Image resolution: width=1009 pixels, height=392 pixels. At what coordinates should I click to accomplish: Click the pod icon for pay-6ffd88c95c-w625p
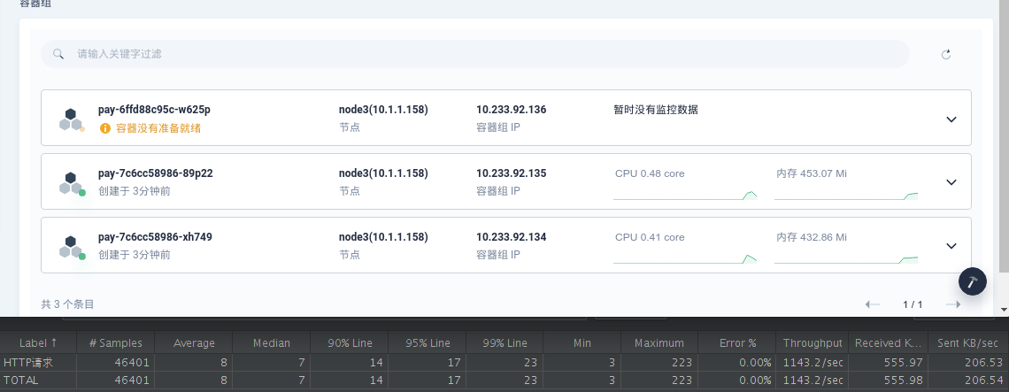click(x=72, y=119)
